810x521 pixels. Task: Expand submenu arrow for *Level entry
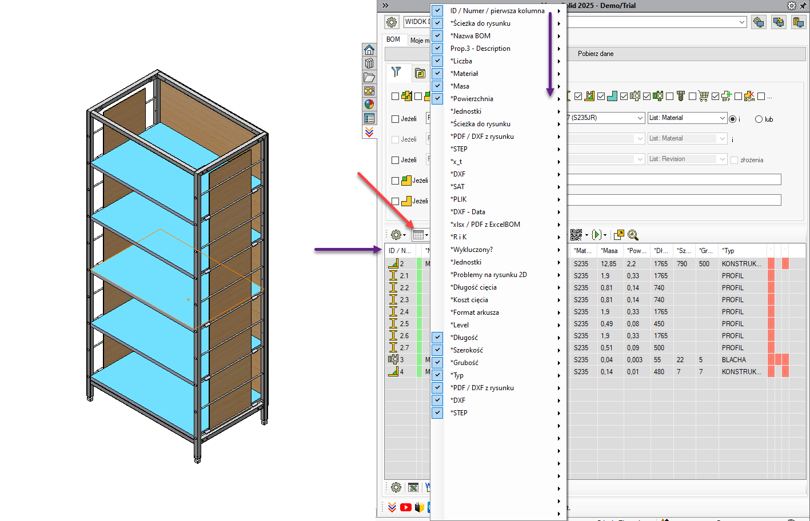[559, 325]
